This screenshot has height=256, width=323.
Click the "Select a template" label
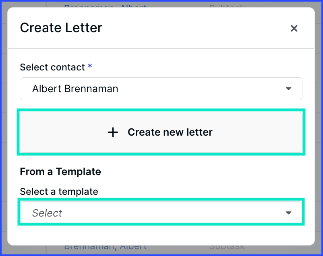tap(59, 192)
